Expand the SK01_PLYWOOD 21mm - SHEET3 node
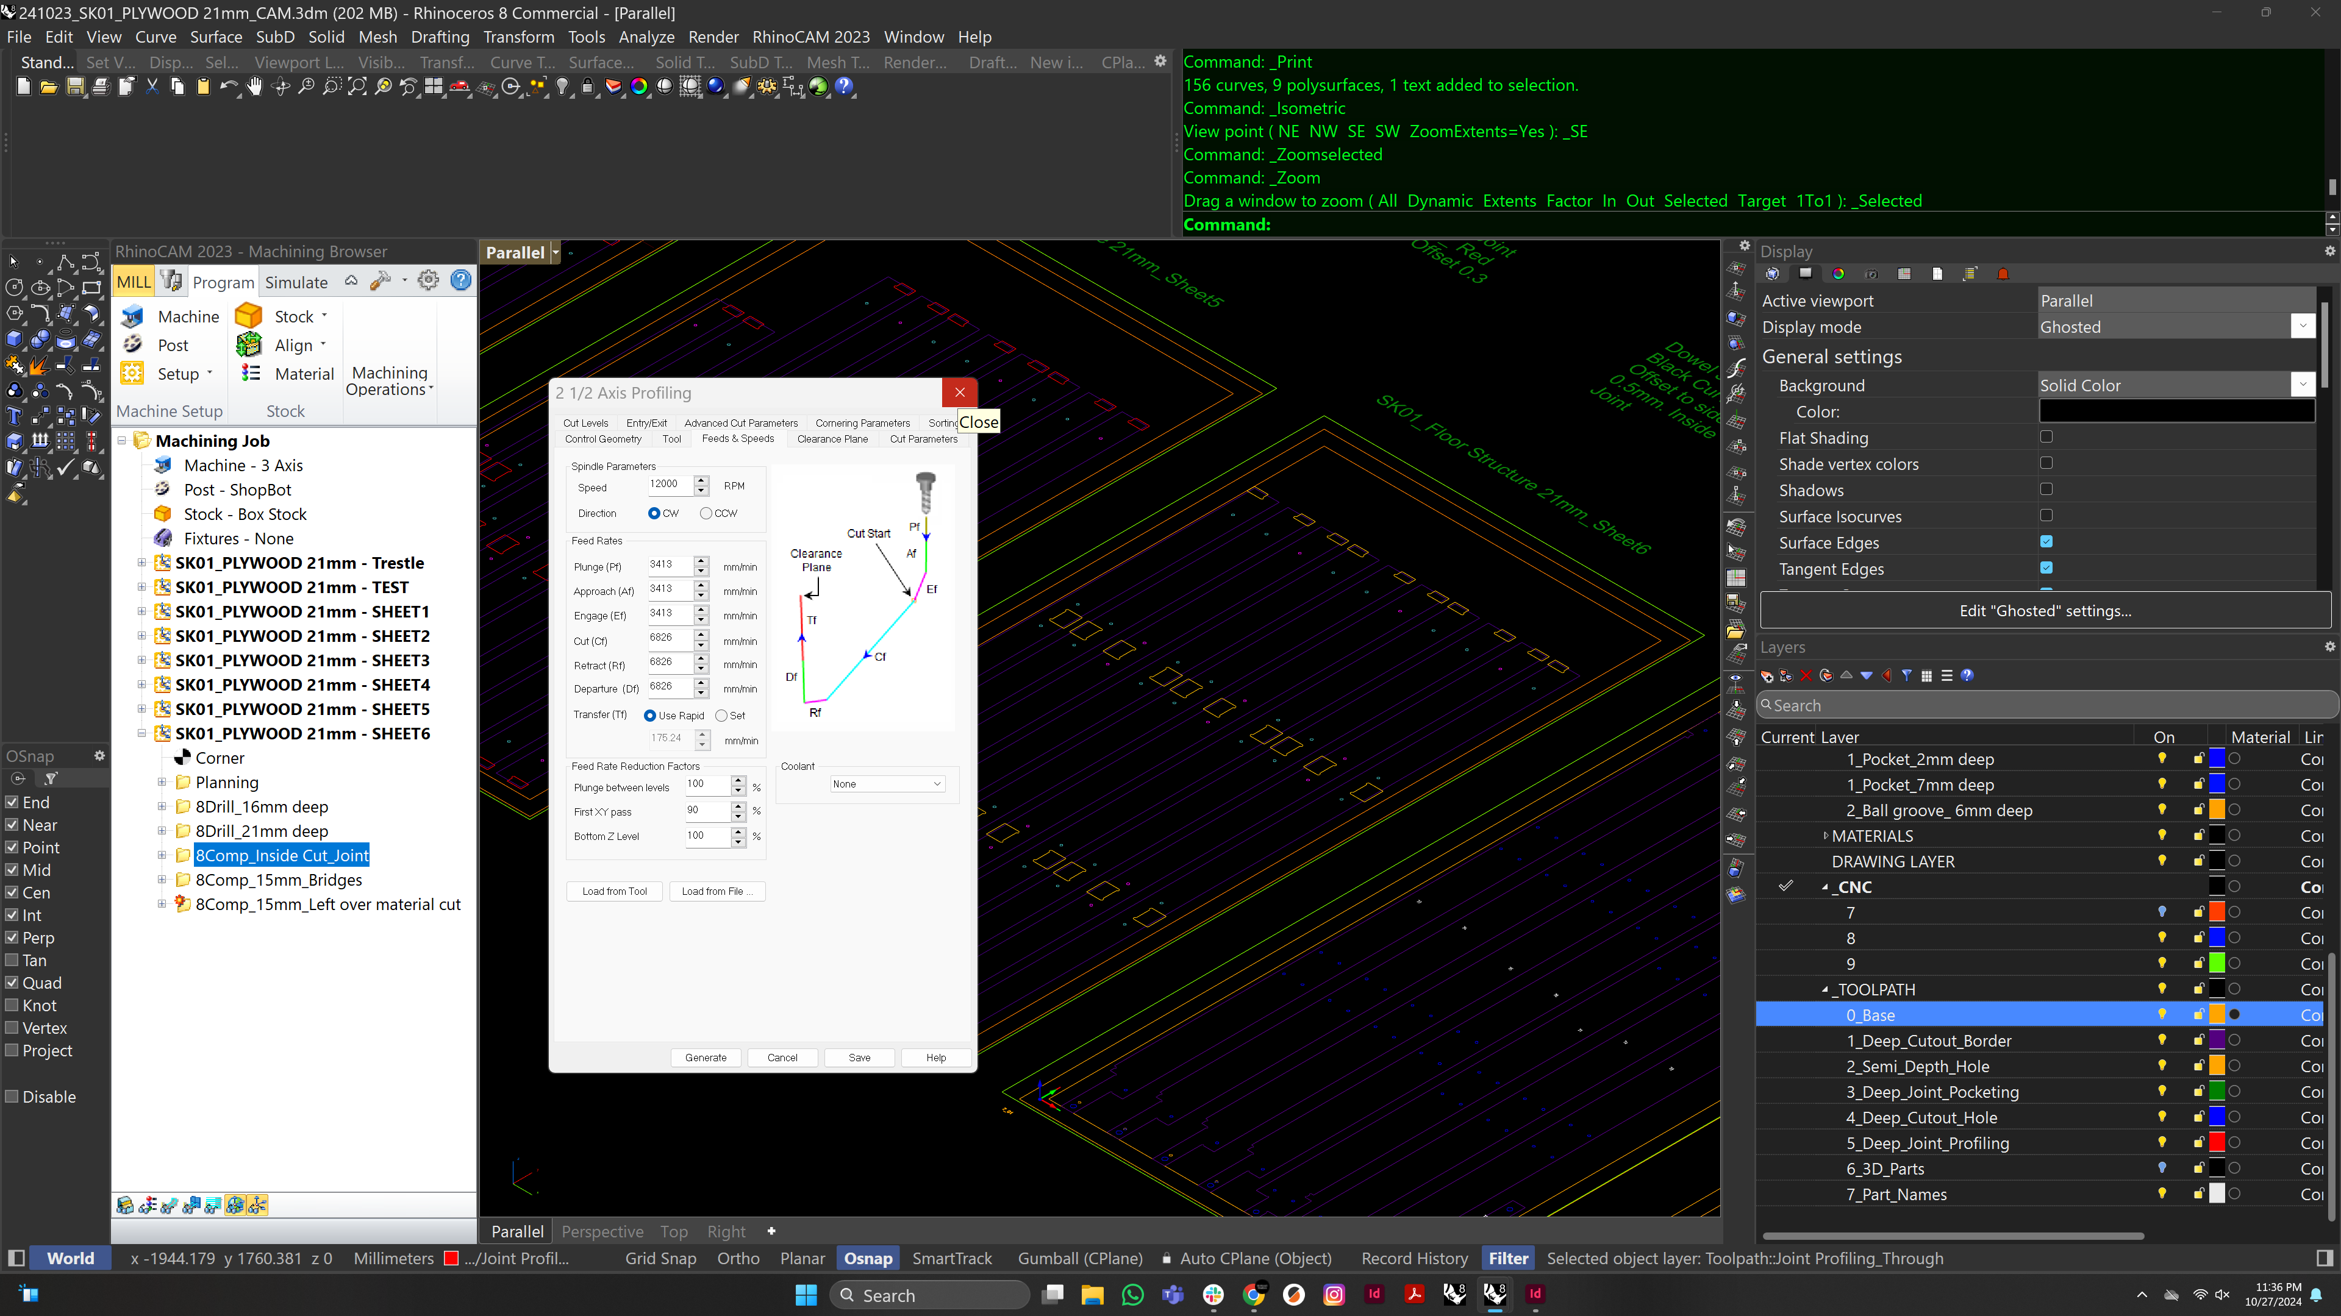 (141, 660)
